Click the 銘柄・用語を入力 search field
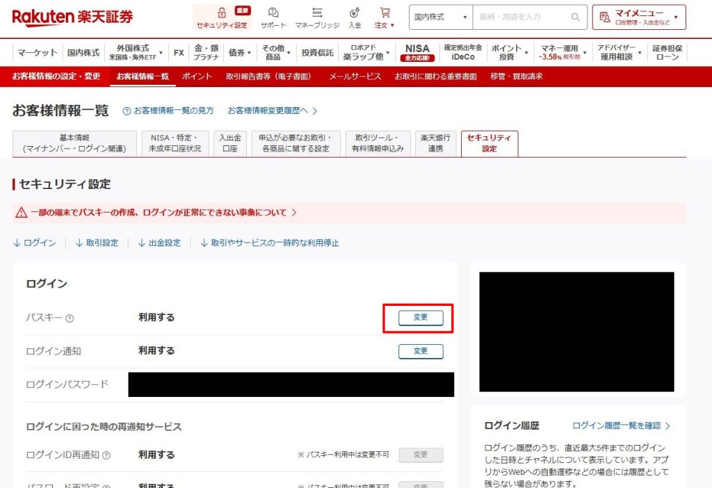Viewport: 712px width, 488px height. click(521, 17)
